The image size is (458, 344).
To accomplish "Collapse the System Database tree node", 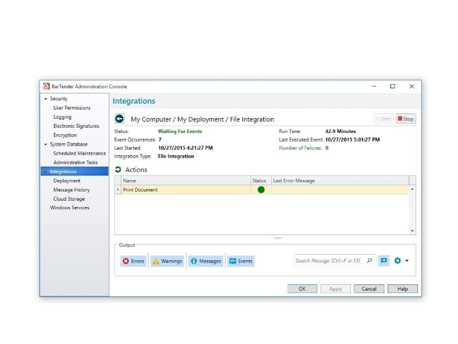I will [x=46, y=144].
